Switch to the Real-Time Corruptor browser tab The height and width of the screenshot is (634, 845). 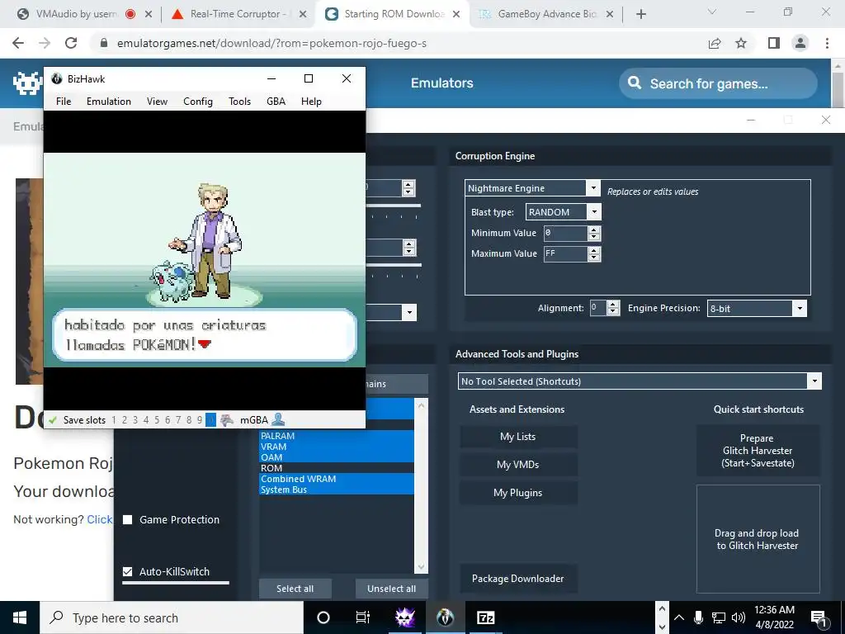[x=238, y=14]
